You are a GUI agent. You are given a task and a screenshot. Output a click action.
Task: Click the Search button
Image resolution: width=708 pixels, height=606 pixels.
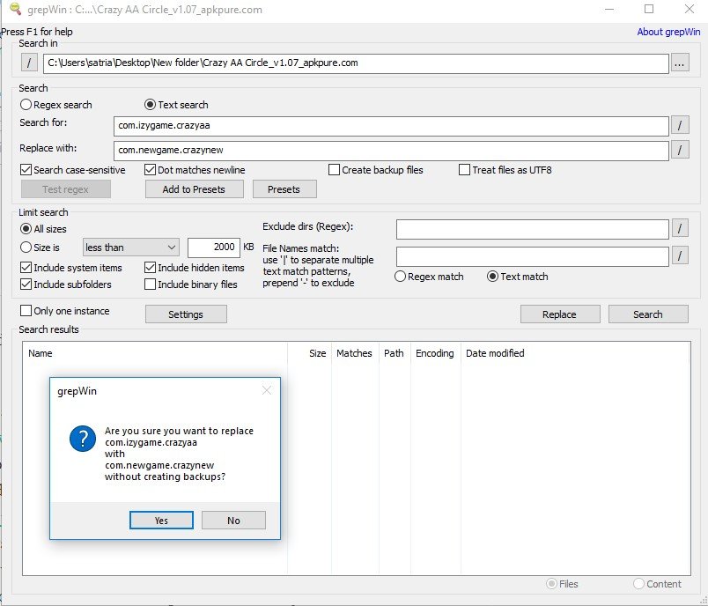coord(648,314)
